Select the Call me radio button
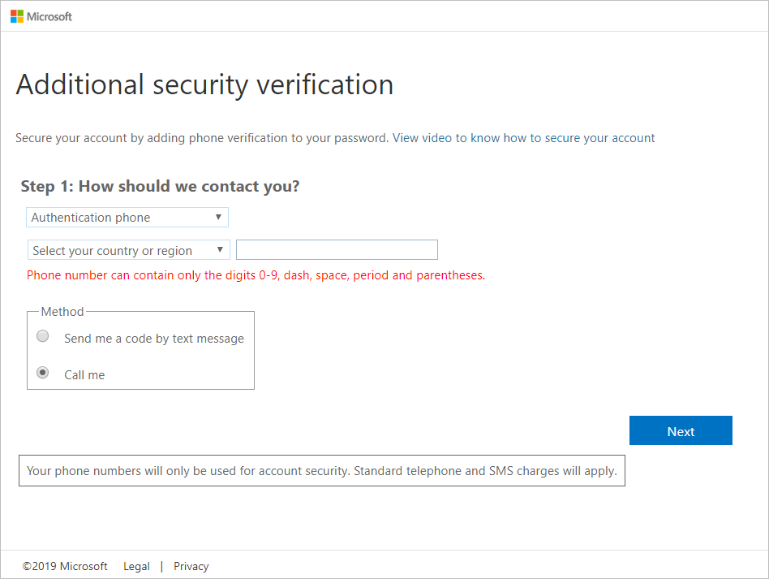Screen dimensions: 769x579 point(43,373)
